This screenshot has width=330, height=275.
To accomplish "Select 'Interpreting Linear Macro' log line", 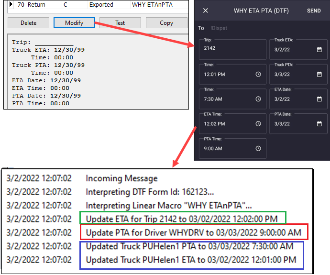I will point(169,206).
